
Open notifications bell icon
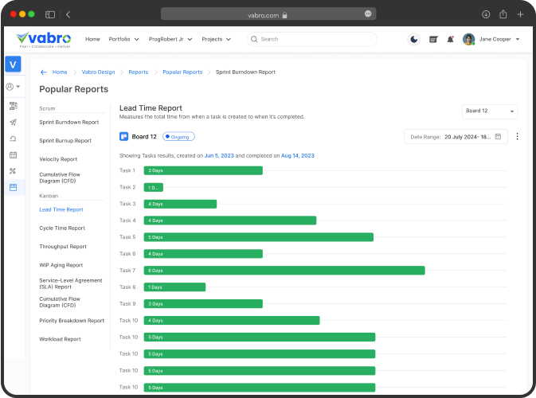tap(451, 39)
